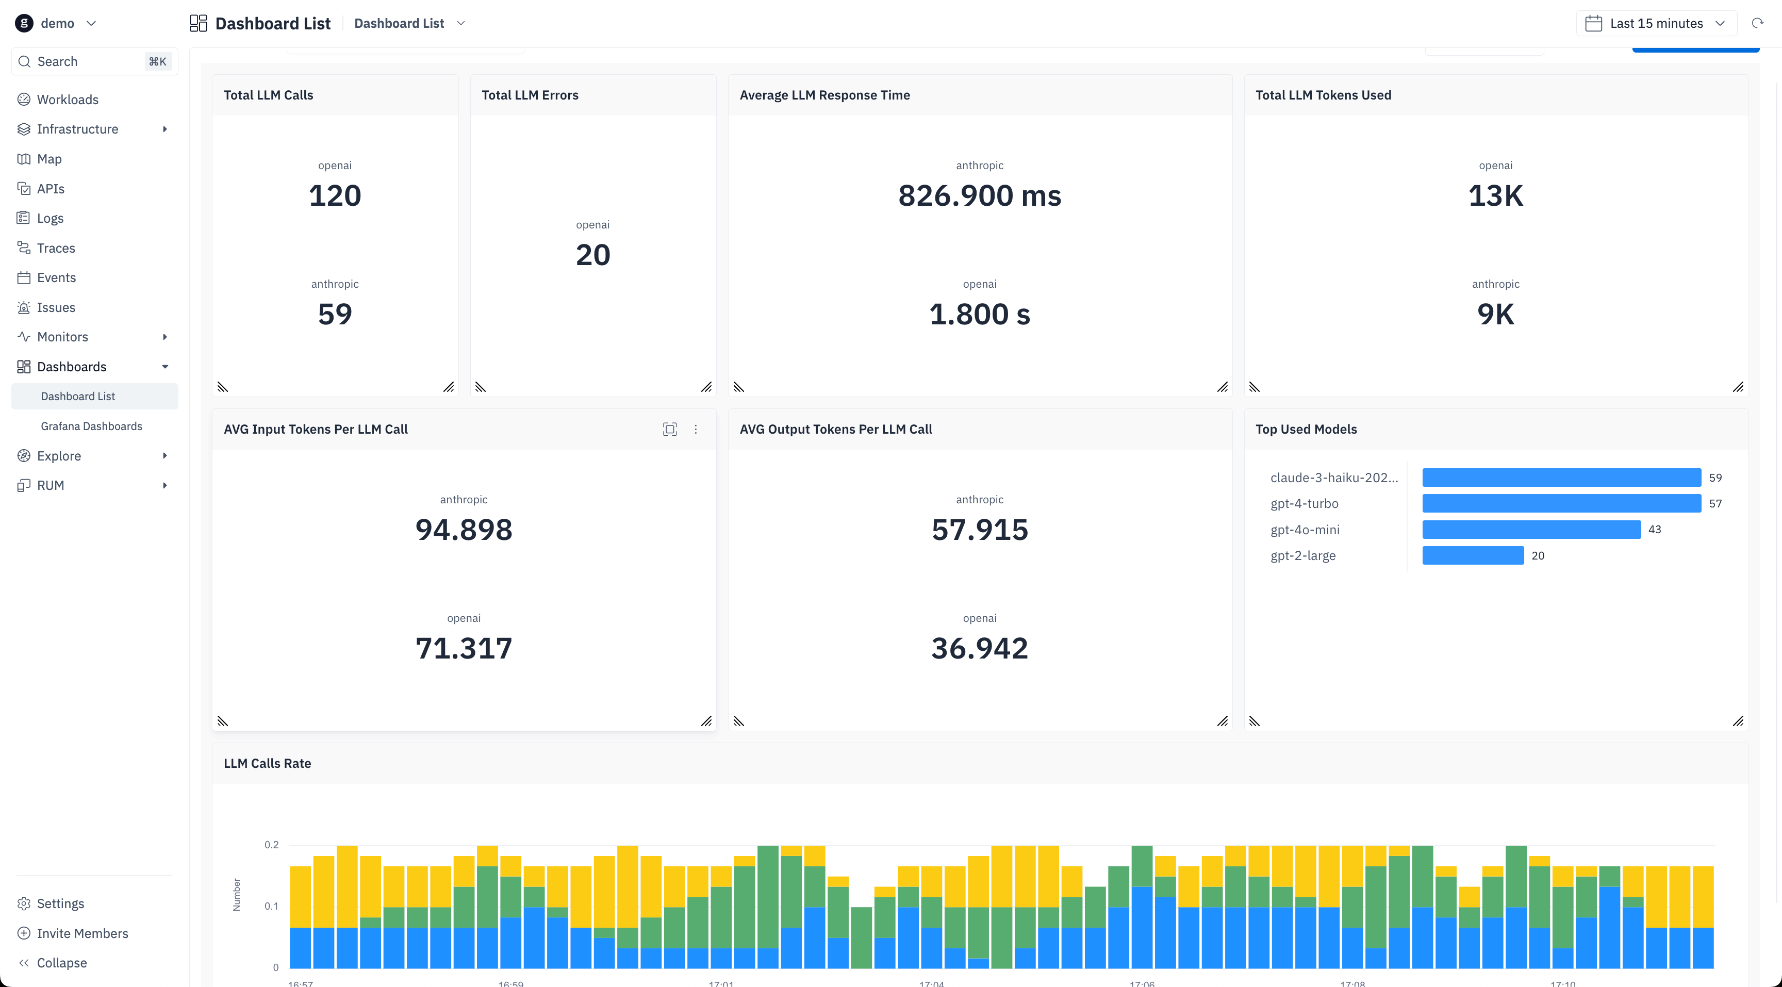Select Dashboard List submenu item

coord(95,397)
